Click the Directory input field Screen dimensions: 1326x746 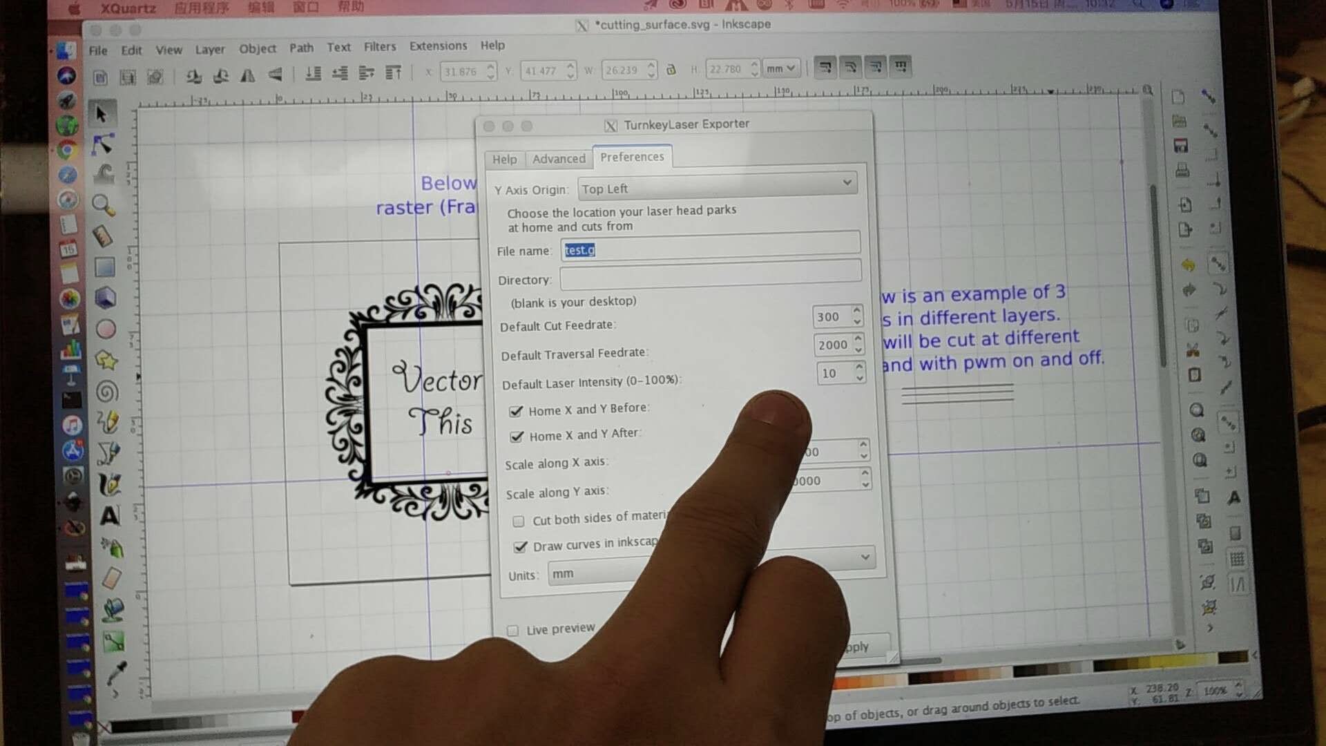point(711,274)
